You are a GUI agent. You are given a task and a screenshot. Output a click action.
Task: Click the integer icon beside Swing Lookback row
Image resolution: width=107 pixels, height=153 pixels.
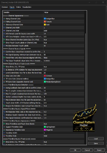(4, 88)
